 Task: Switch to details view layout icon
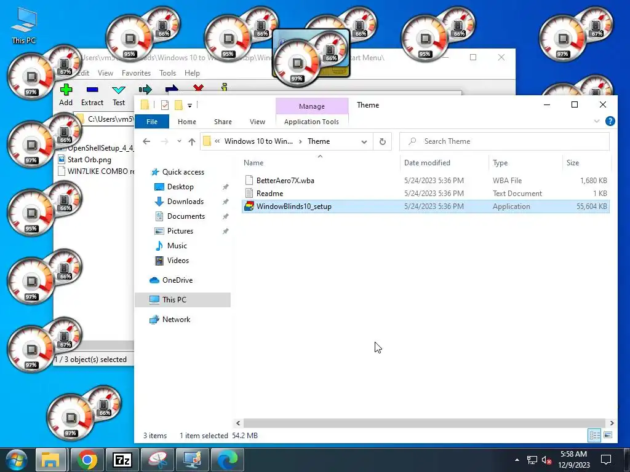click(x=595, y=435)
